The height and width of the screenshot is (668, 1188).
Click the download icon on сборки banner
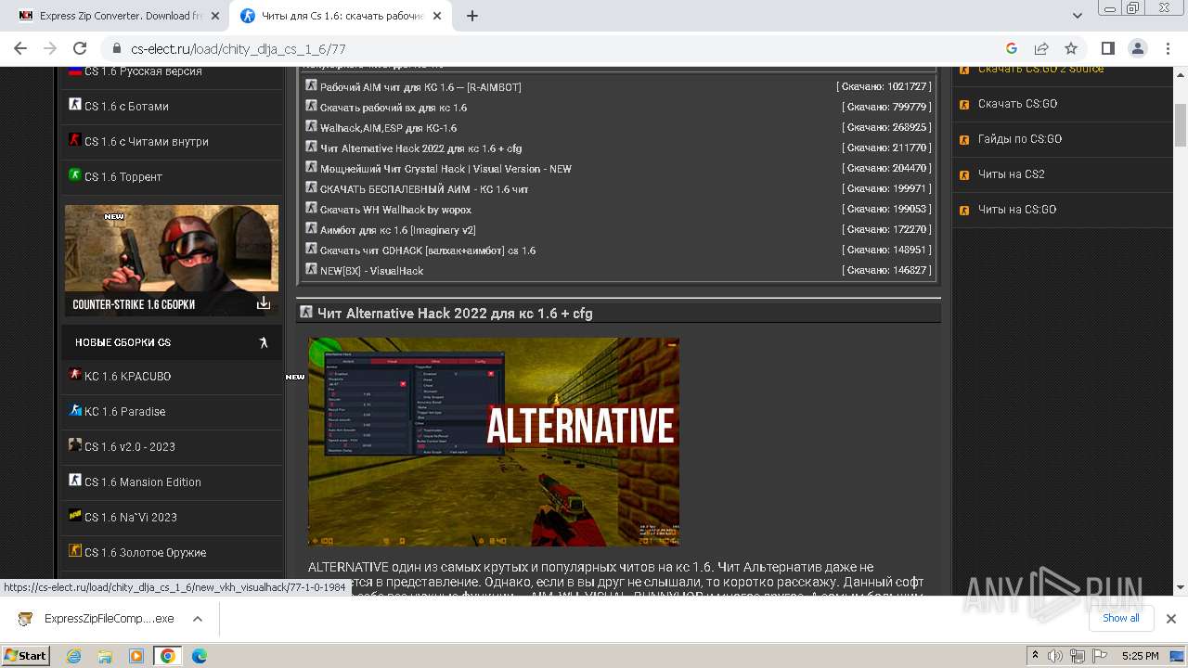(264, 303)
